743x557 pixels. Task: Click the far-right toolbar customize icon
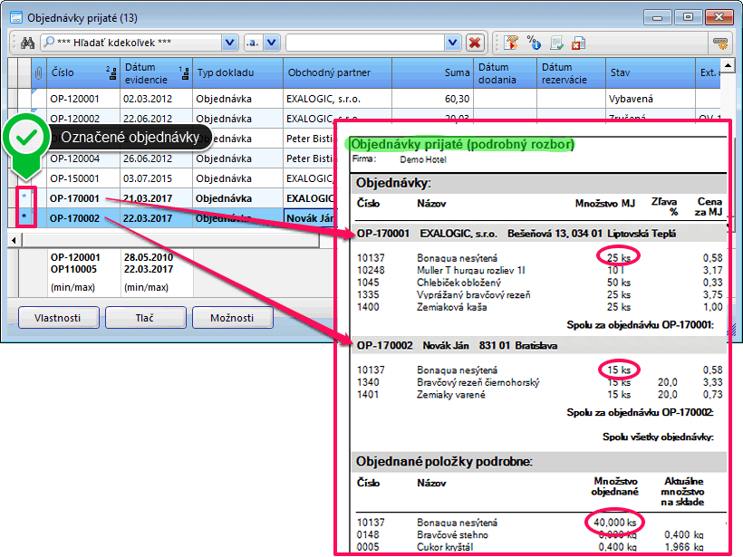click(x=720, y=43)
